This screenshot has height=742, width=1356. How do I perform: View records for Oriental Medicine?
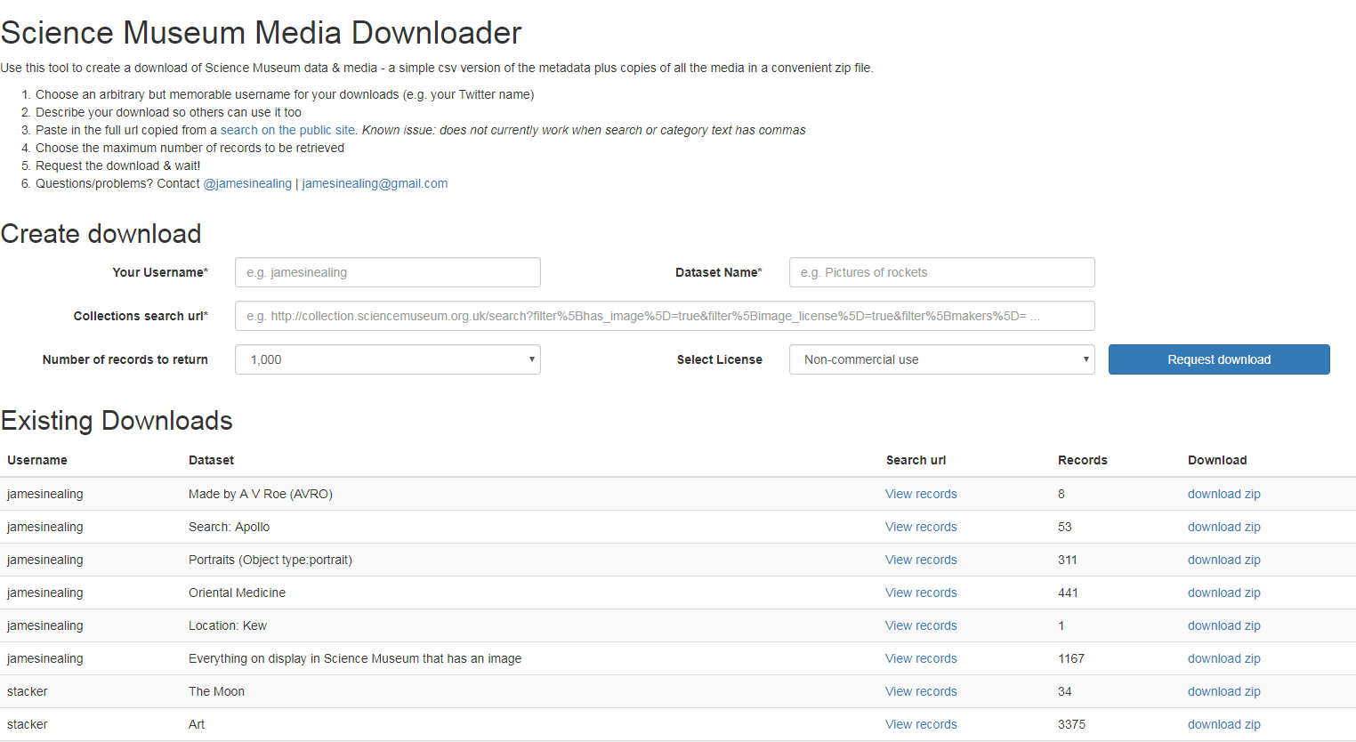(921, 593)
